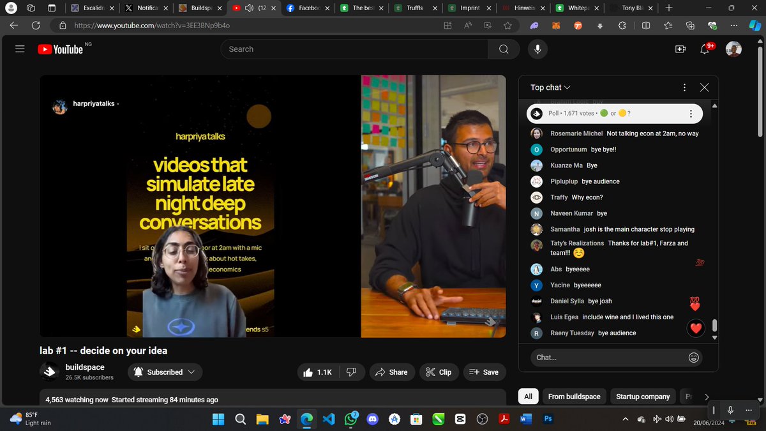The image size is (766, 431).
Task: Add this page to favorites star
Action: 507,26
